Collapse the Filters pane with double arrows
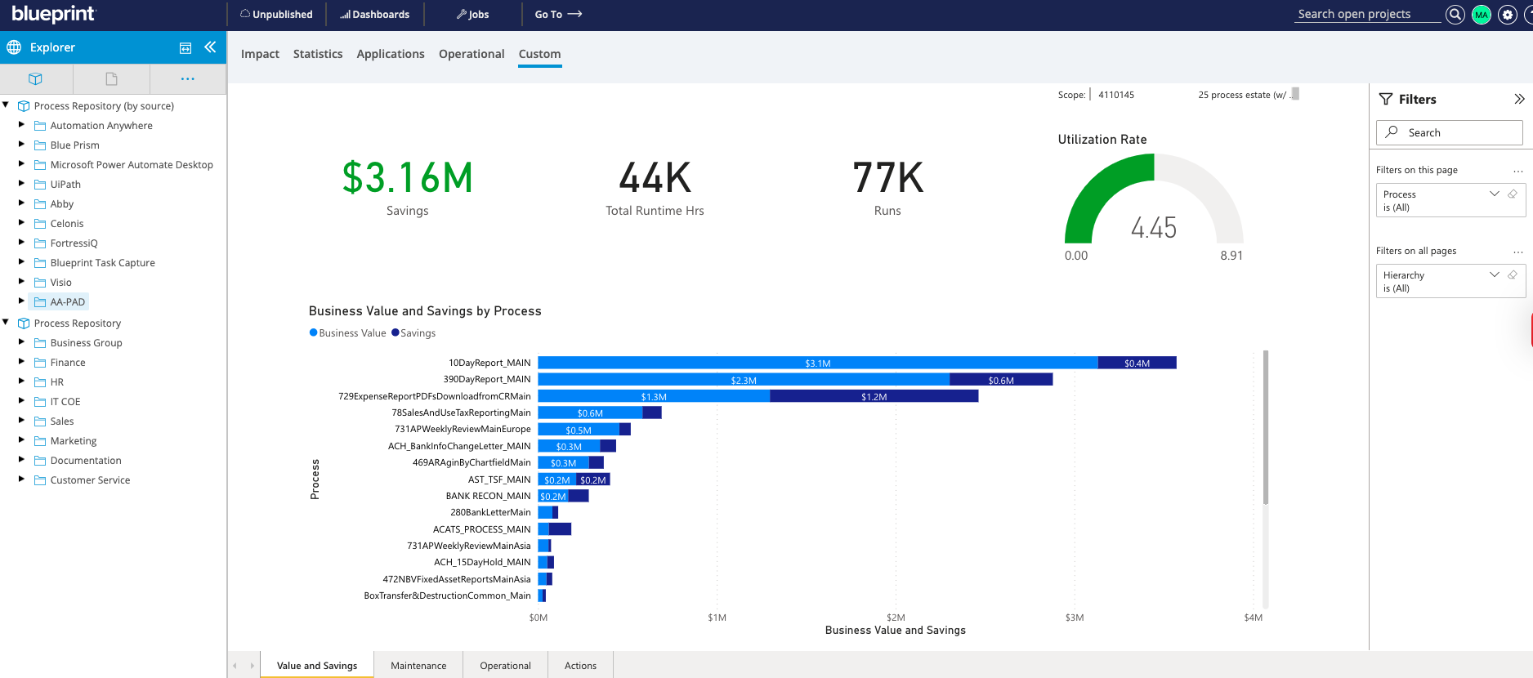This screenshot has height=678, width=1533. pyautogui.click(x=1519, y=100)
